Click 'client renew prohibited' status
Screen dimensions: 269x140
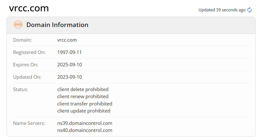[83, 96]
